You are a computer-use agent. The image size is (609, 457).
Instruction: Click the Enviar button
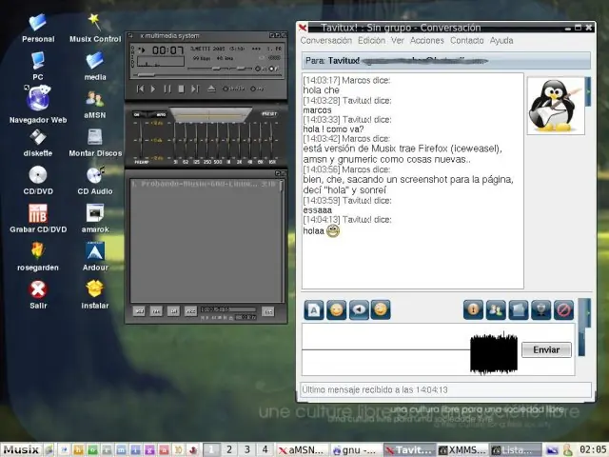coord(546,349)
